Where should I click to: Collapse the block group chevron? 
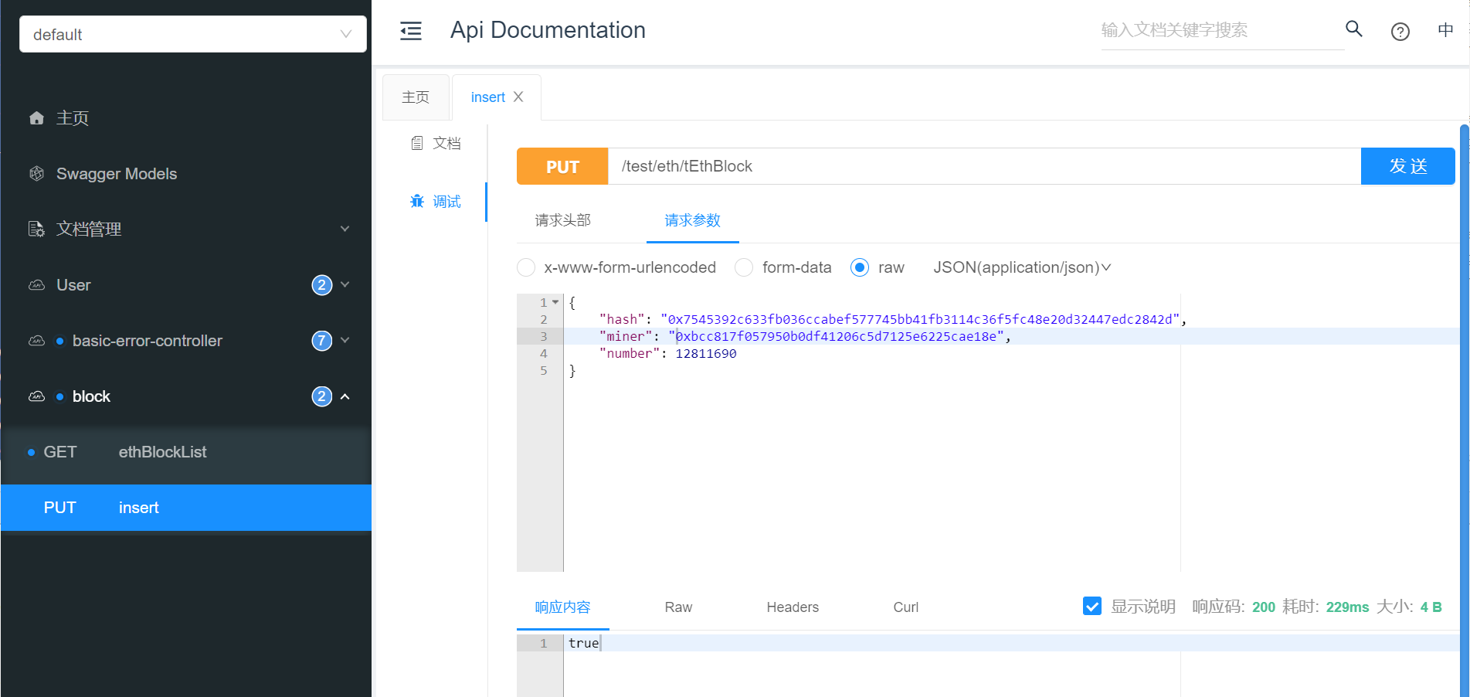(345, 396)
